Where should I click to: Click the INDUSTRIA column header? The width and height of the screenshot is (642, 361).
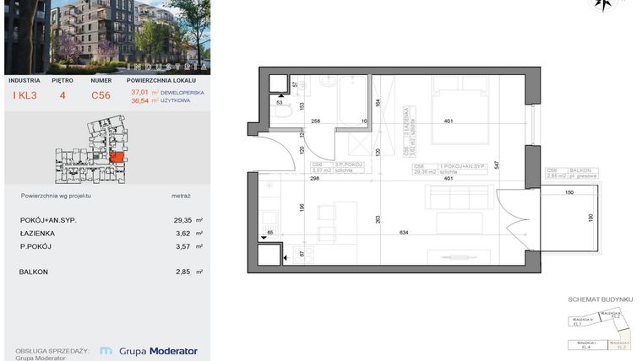[x=24, y=80]
